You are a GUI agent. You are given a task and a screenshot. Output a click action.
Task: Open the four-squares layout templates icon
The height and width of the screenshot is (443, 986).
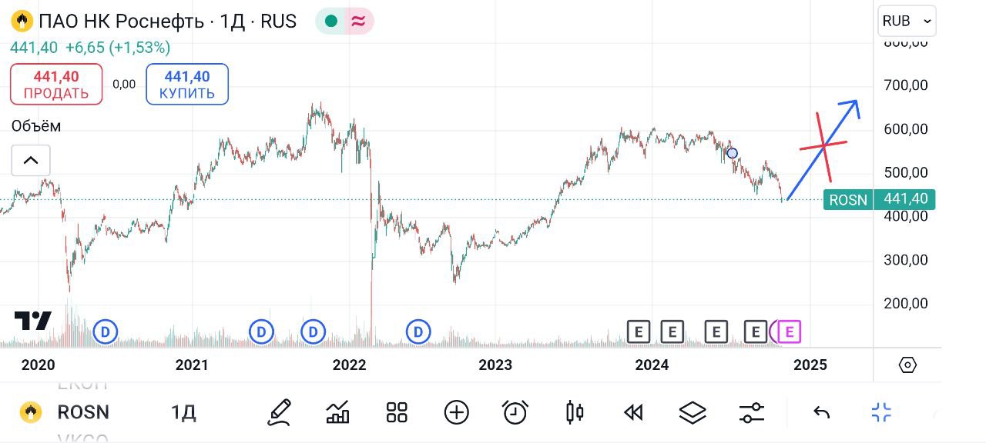click(x=397, y=413)
